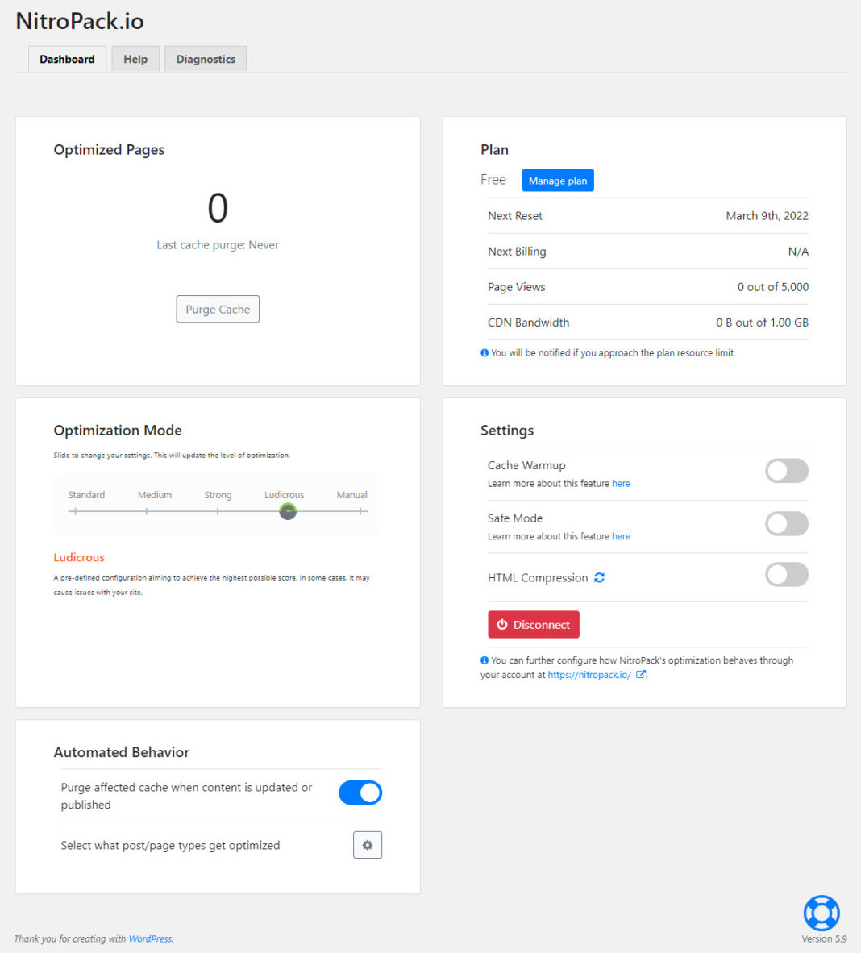This screenshot has height=953, width=861.
Task: Enable the Cache Warmup toggle
Action: pyautogui.click(x=786, y=470)
